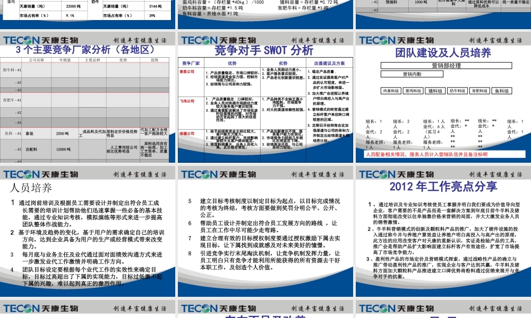This screenshot has height=318, width=531.
Task: Click the '飞伟公司' row label in the SWOT table
Action: tap(187, 101)
